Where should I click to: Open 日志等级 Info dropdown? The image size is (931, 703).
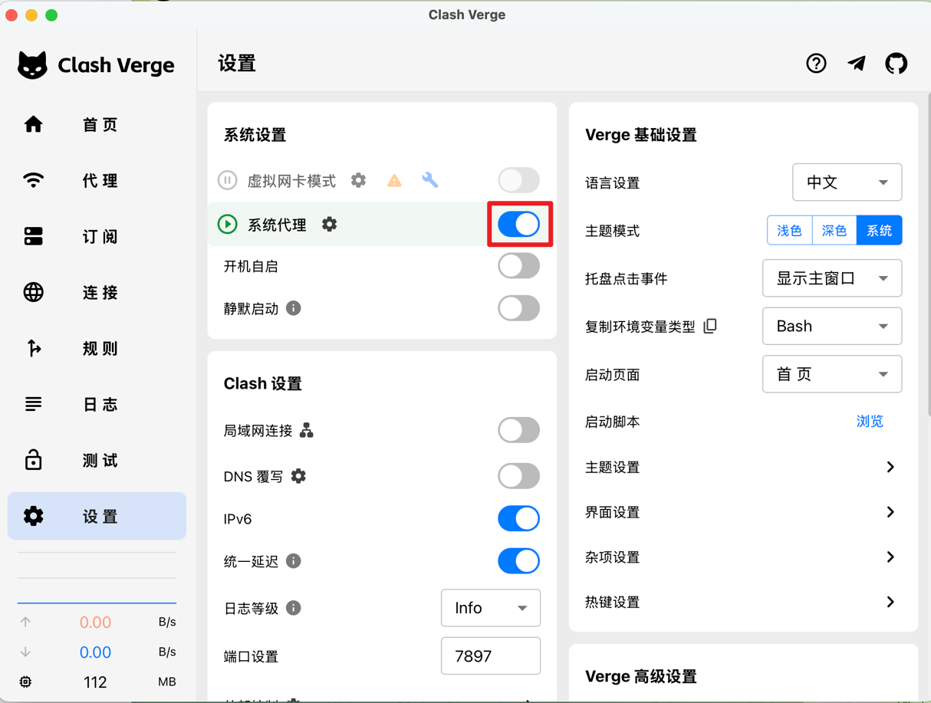pos(491,608)
